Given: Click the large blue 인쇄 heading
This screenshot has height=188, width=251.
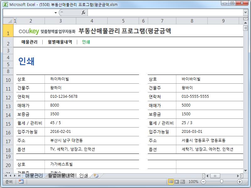Looking at the screenshot, I should (26, 61).
